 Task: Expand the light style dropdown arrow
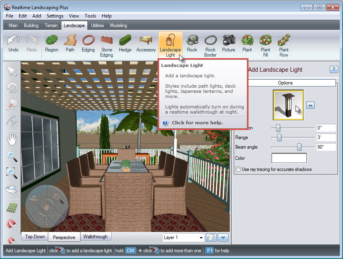(310, 105)
